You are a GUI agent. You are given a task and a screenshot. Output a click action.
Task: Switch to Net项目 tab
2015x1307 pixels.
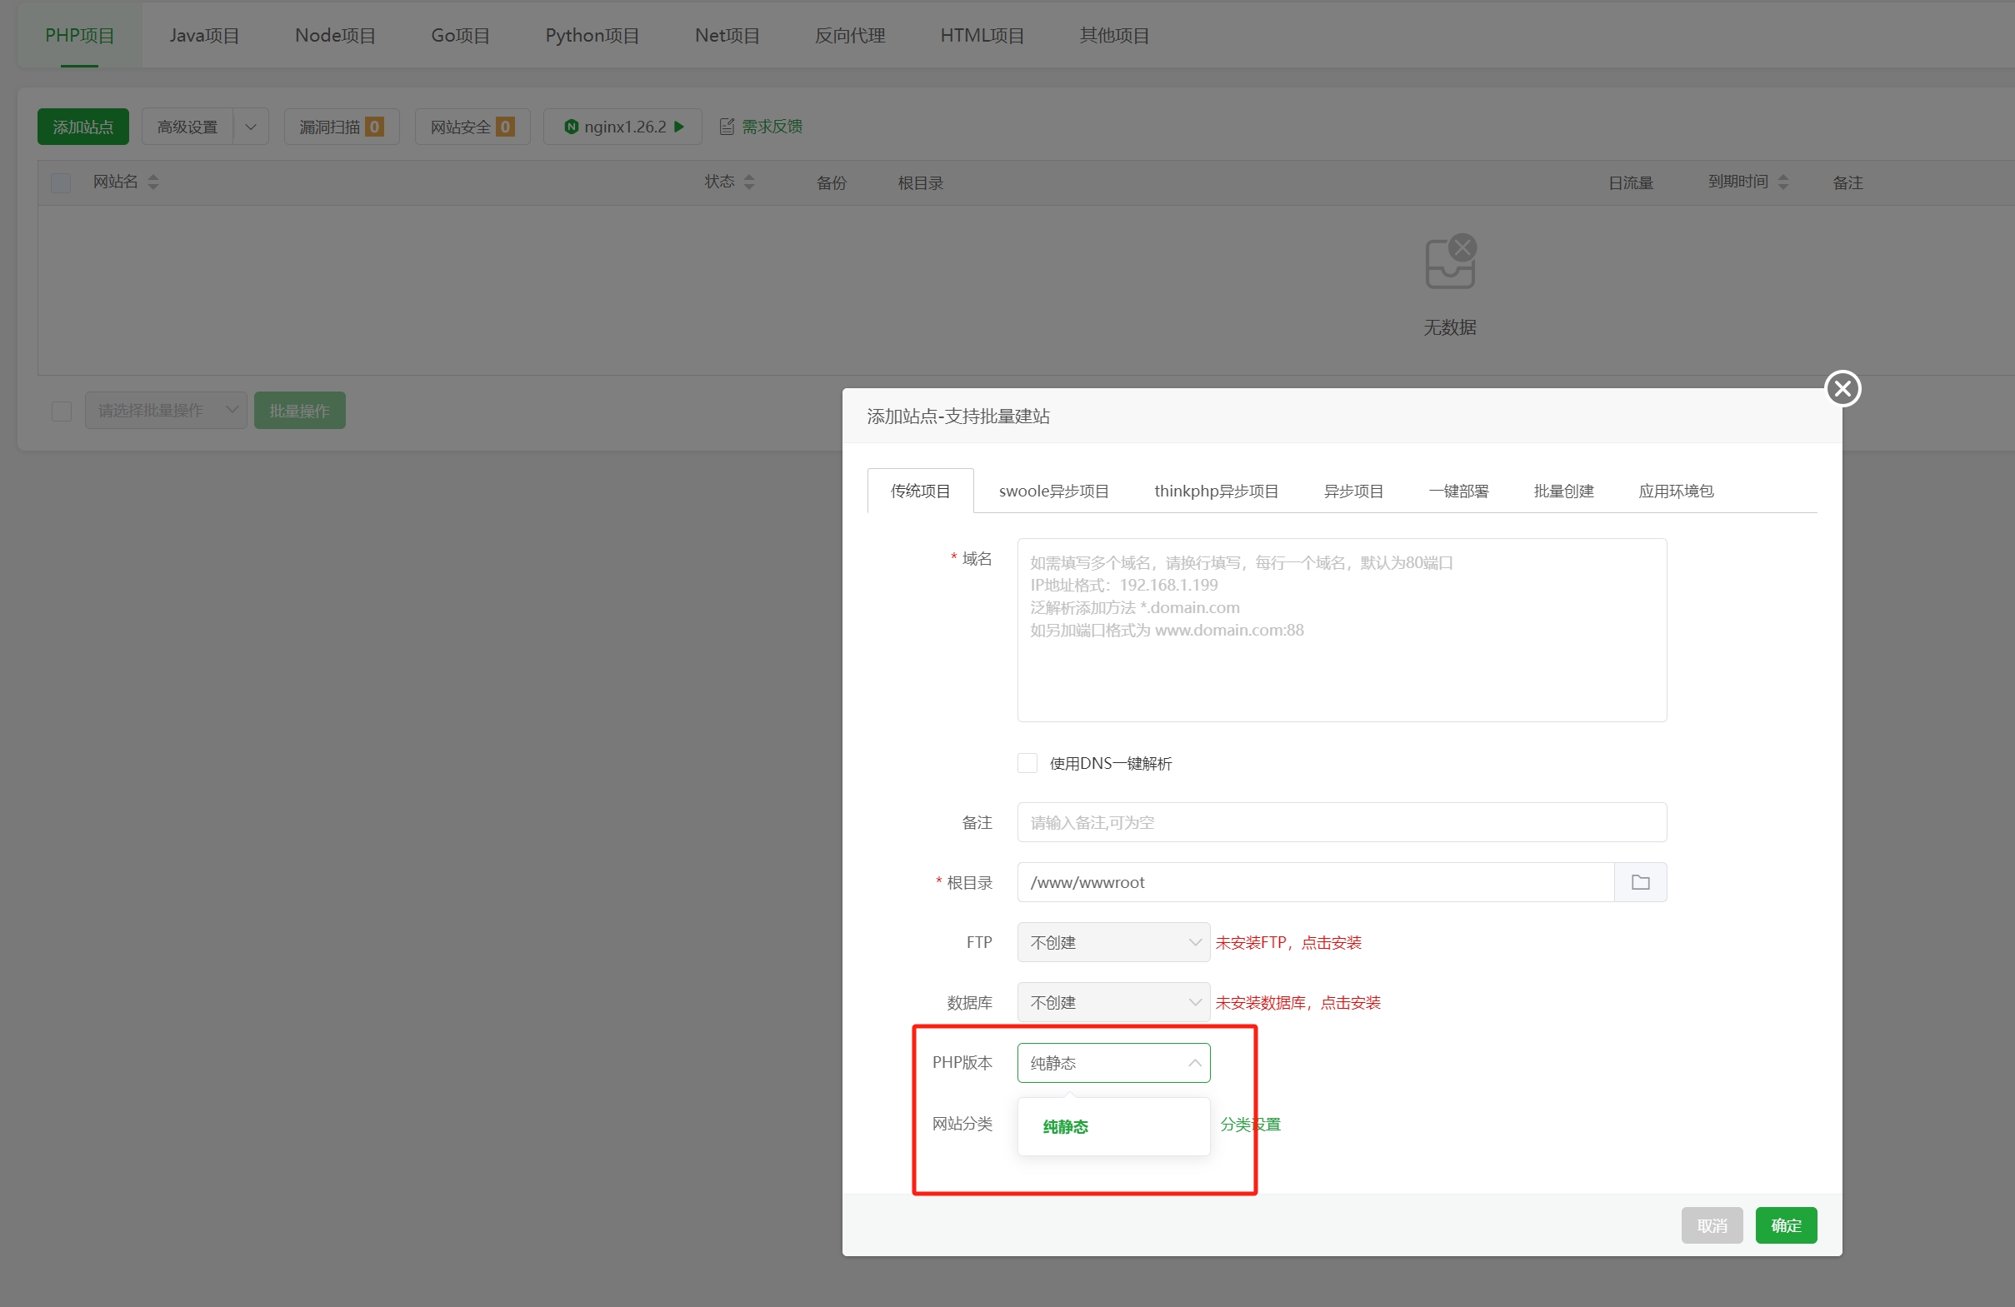[x=727, y=36]
